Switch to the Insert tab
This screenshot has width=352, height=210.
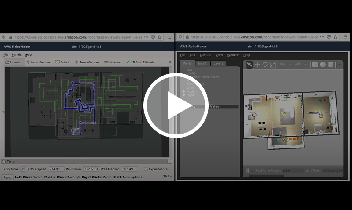point(202,63)
